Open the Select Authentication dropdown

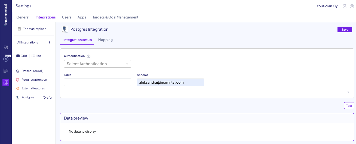[97, 64]
